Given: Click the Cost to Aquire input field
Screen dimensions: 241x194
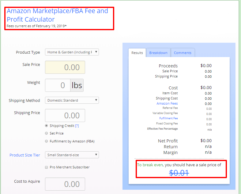Looking at the screenshot, I should [x=65, y=184].
